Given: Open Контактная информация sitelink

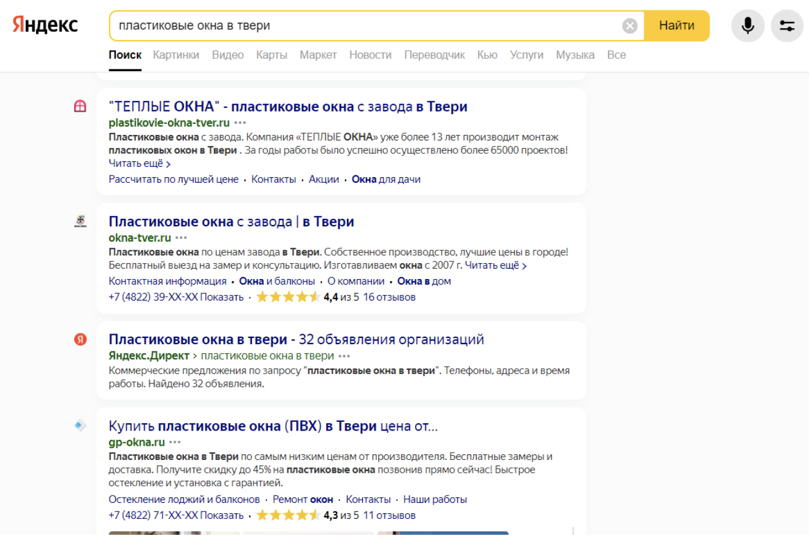Looking at the screenshot, I should pos(167,281).
